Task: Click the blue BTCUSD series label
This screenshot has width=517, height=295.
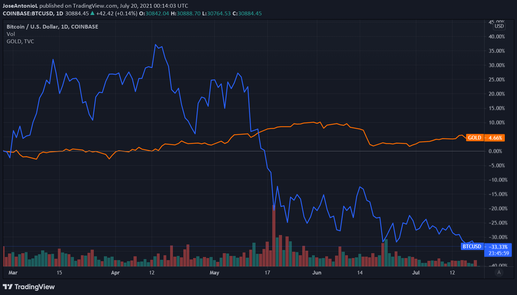Action: (472, 247)
